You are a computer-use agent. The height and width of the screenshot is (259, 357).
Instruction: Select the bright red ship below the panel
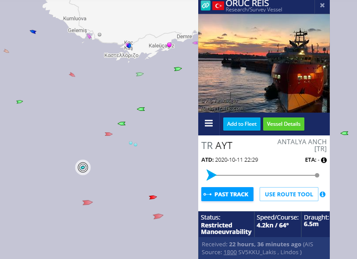pyautogui.click(x=153, y=197)
